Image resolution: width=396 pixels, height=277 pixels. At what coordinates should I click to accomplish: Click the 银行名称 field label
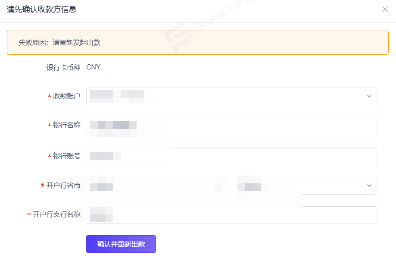tap(67, 125)
